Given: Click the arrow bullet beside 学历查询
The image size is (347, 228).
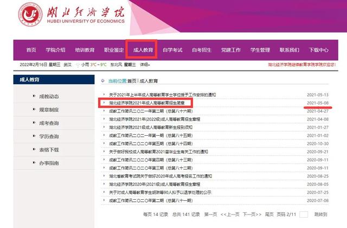Looking at the screenshot, I should [x=34, y=136].
